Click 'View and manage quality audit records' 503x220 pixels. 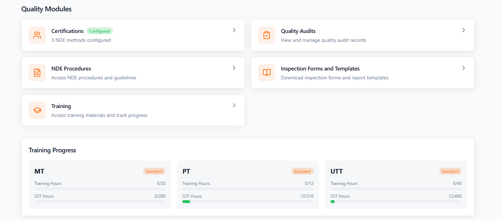pos(323,40)
